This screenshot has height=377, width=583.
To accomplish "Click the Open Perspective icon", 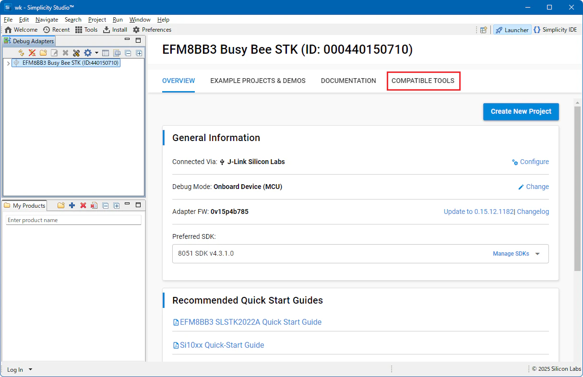I will click(x=484, y=30).
